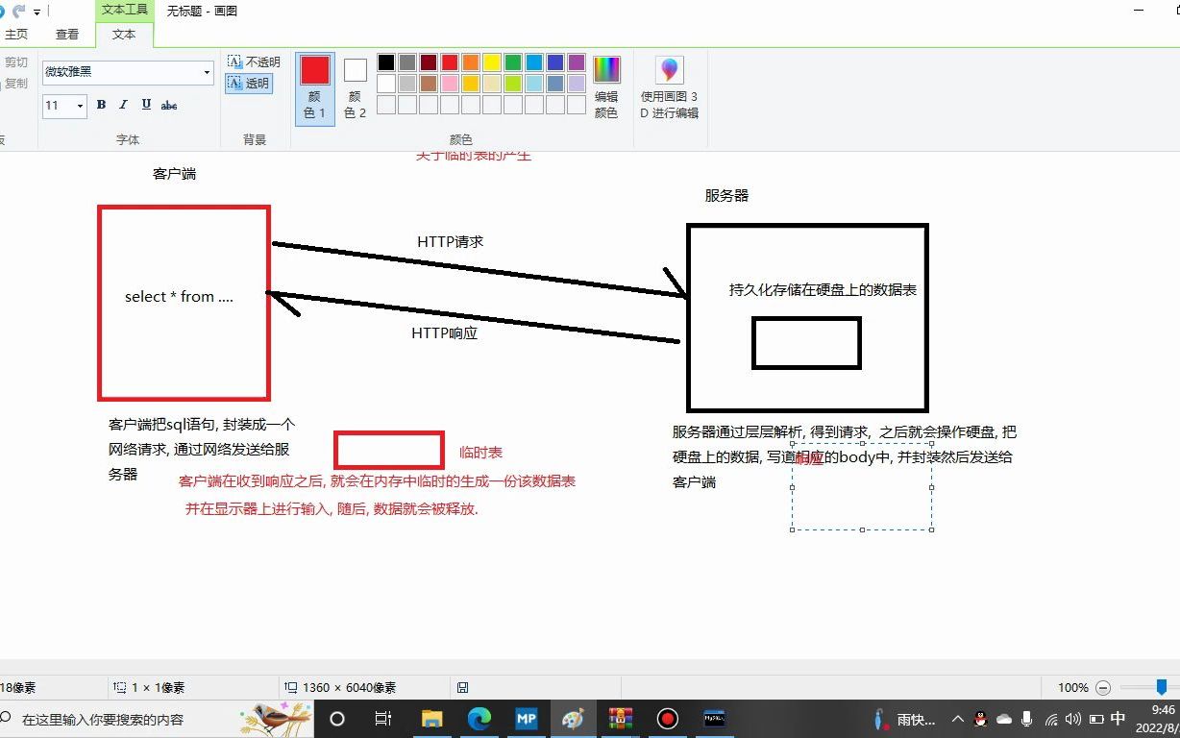Screen dimensions: 1180x738
Task: Switch to the 查看 (View) ribbon tab
Action: click(x=66, y=33)
